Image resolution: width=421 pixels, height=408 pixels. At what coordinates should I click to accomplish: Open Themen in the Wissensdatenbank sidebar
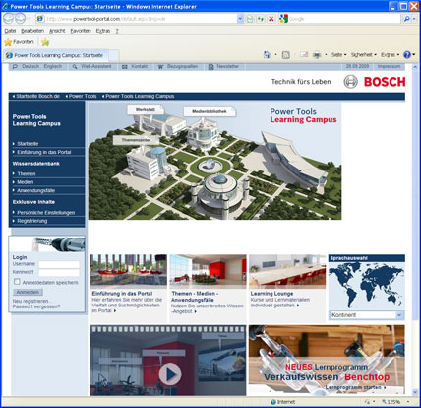tap(27, 173)
